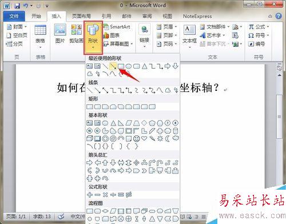Open the Header dropdown
286x224 pixels.
click(x=166, y=27)
